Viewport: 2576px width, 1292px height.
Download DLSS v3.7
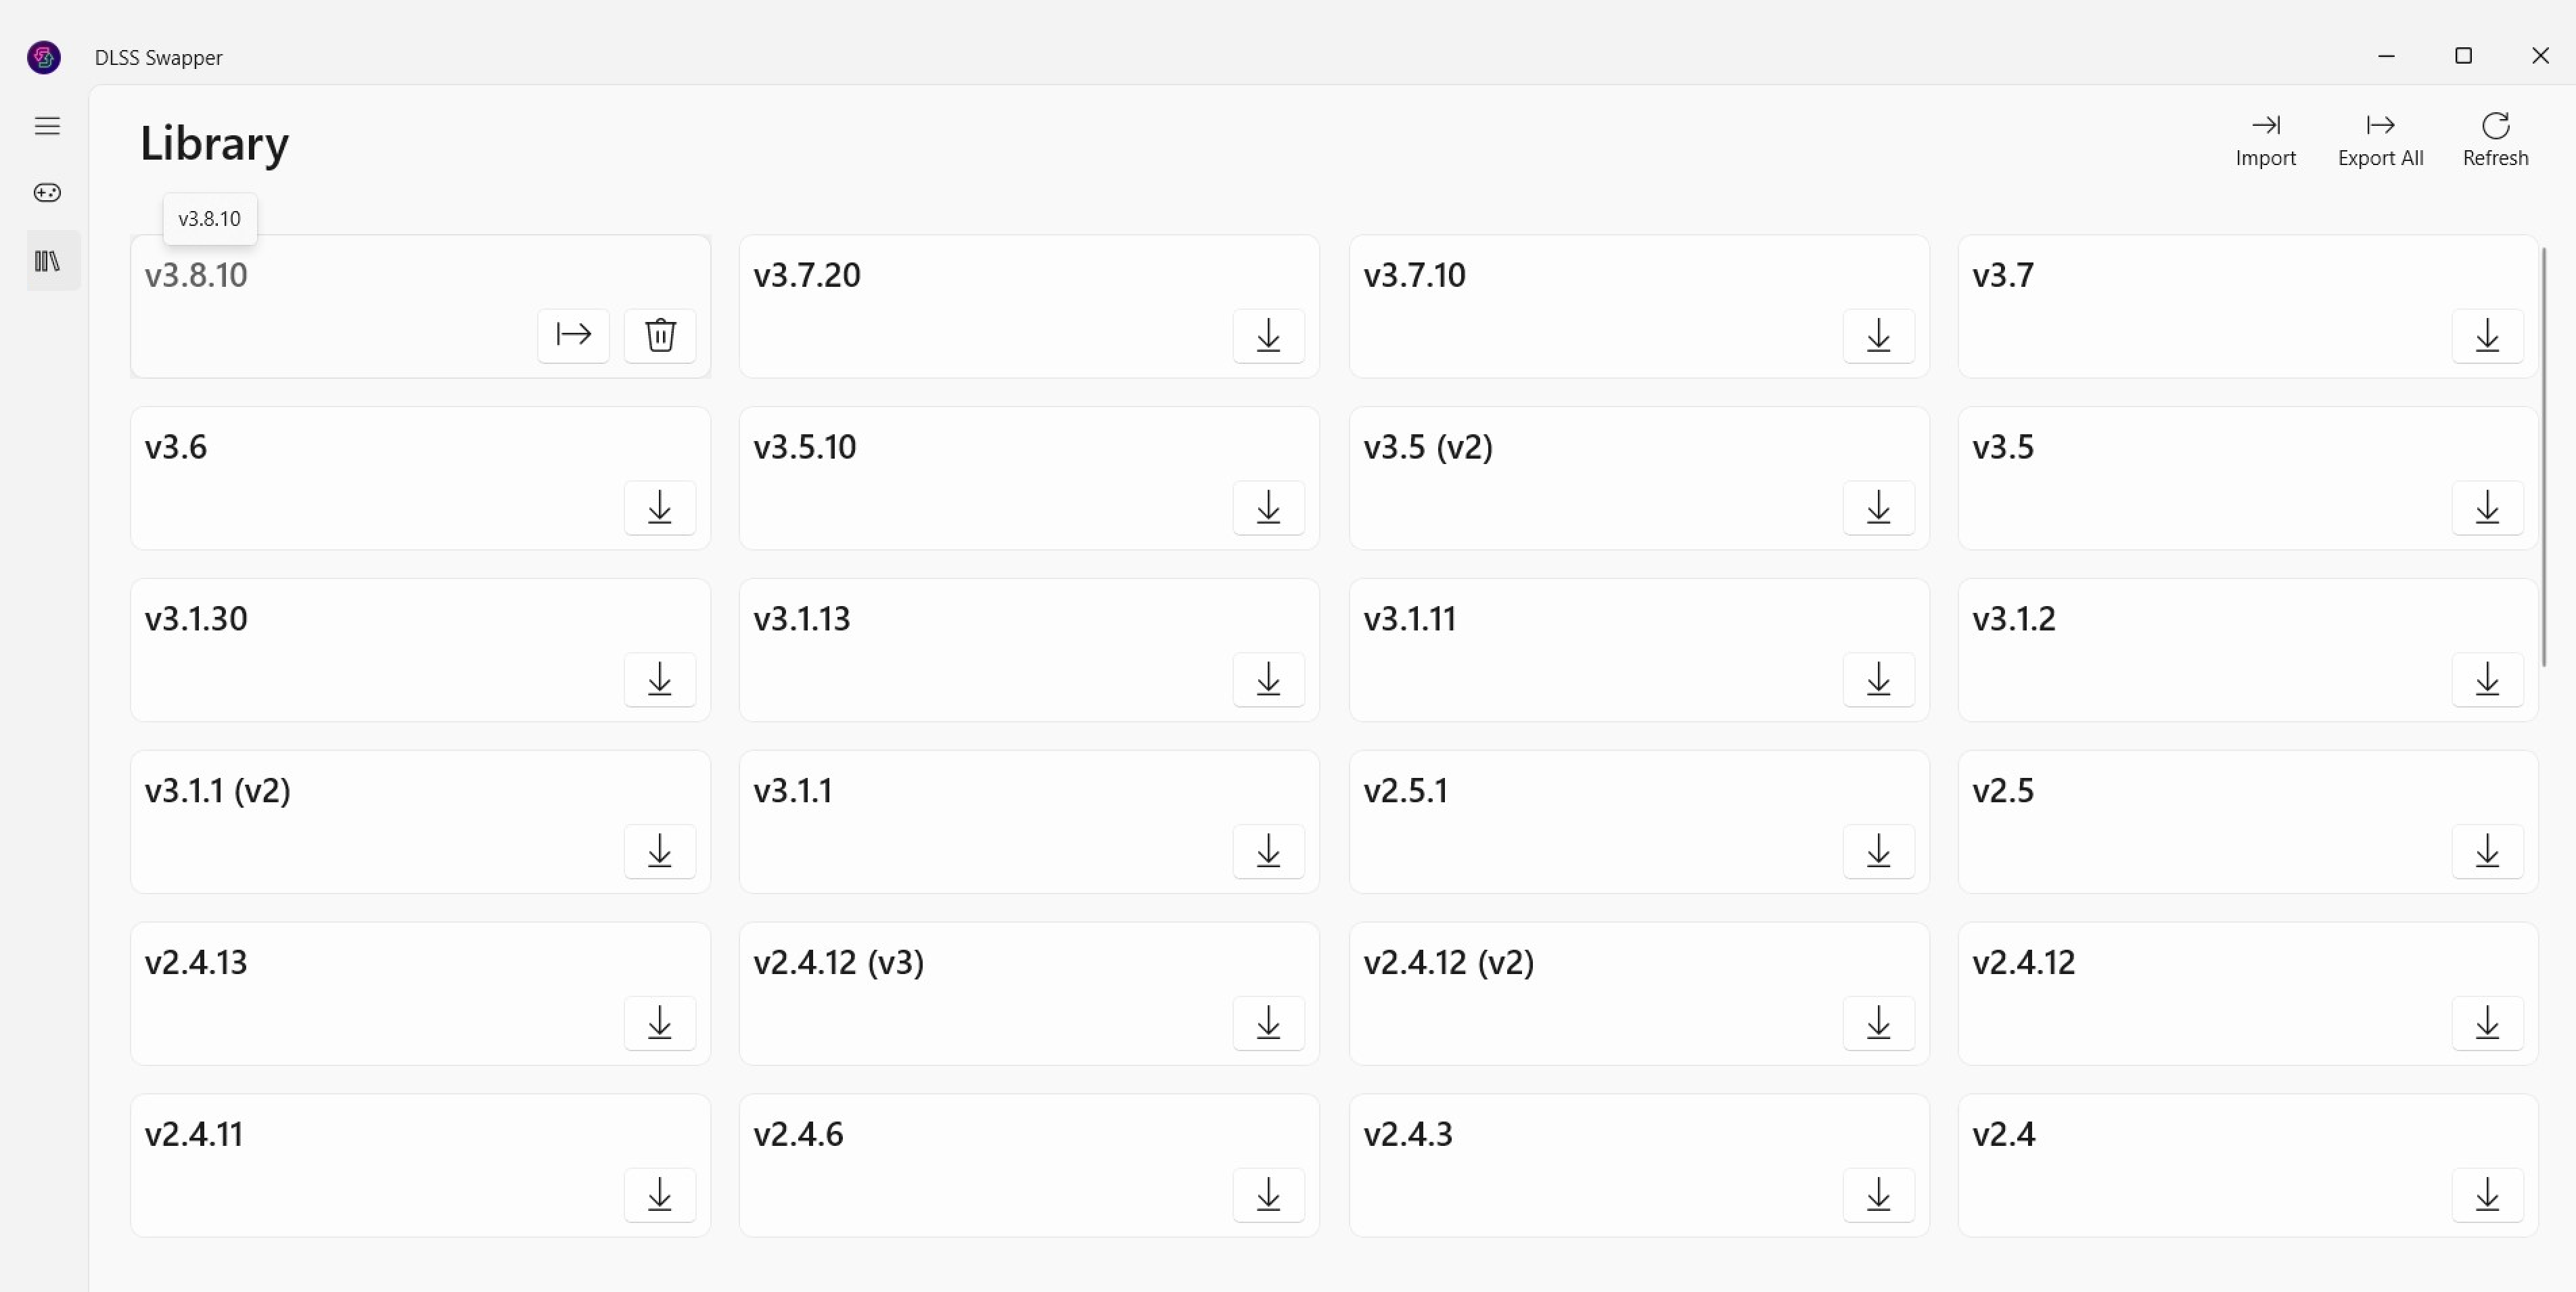tap(2487, 335)
